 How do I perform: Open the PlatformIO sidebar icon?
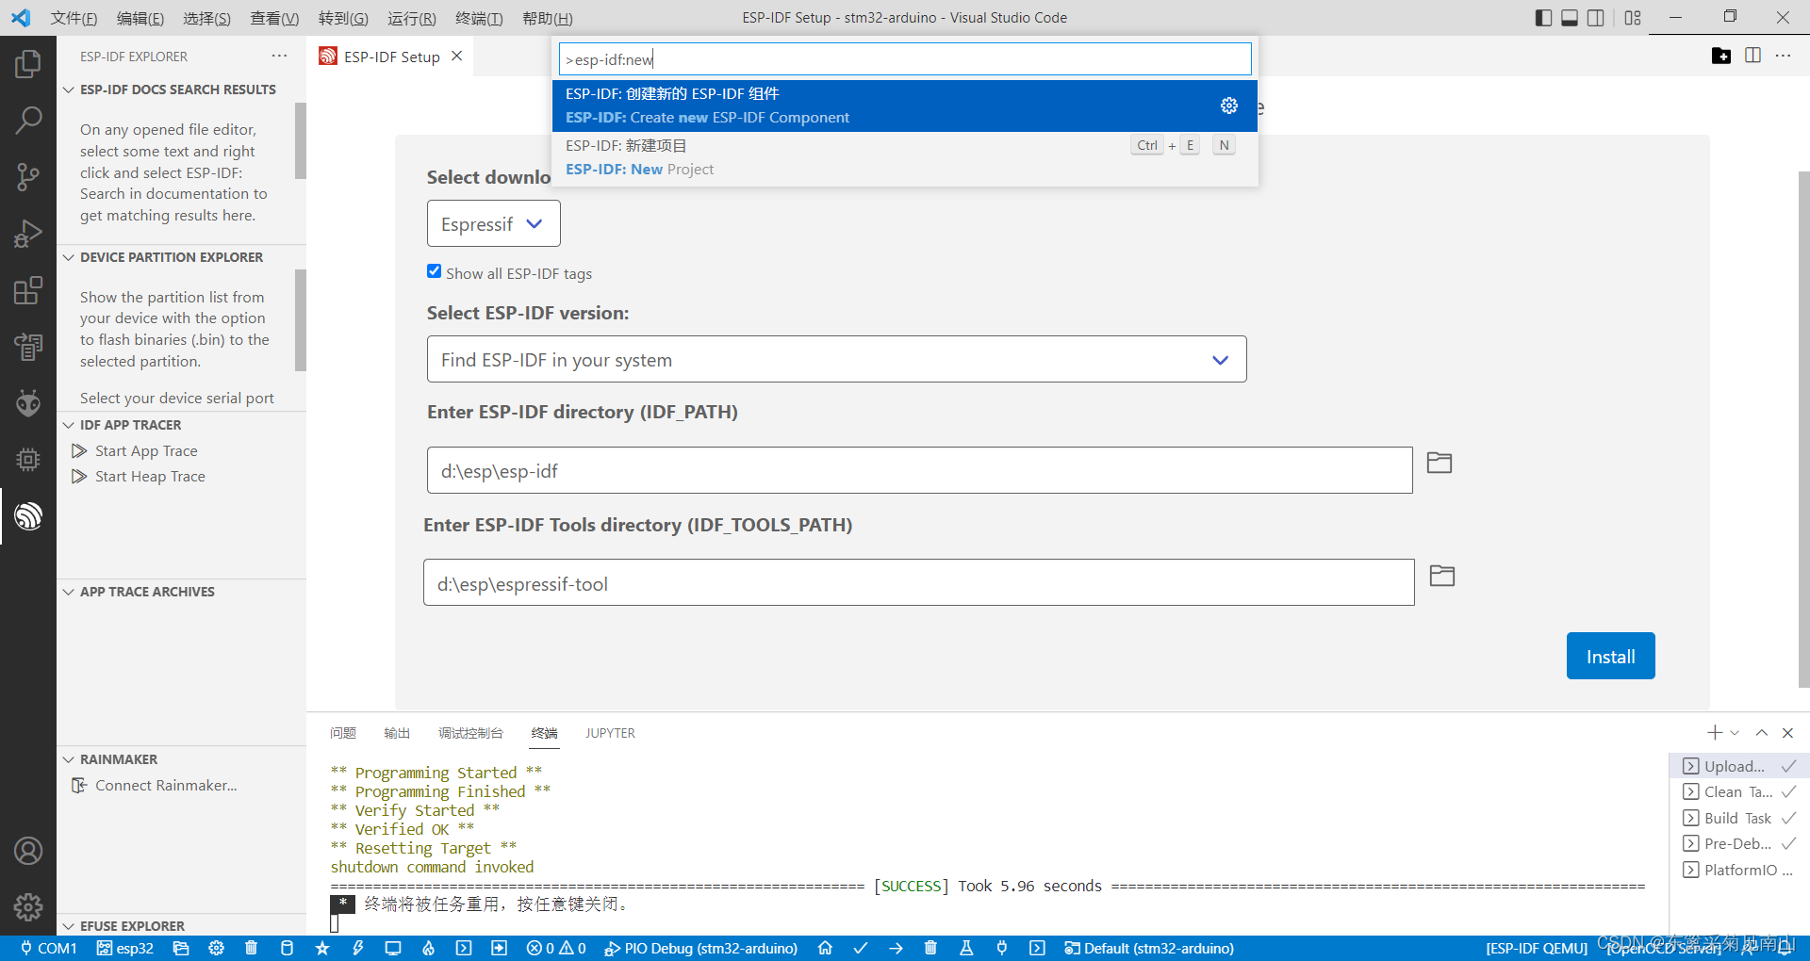28,403
